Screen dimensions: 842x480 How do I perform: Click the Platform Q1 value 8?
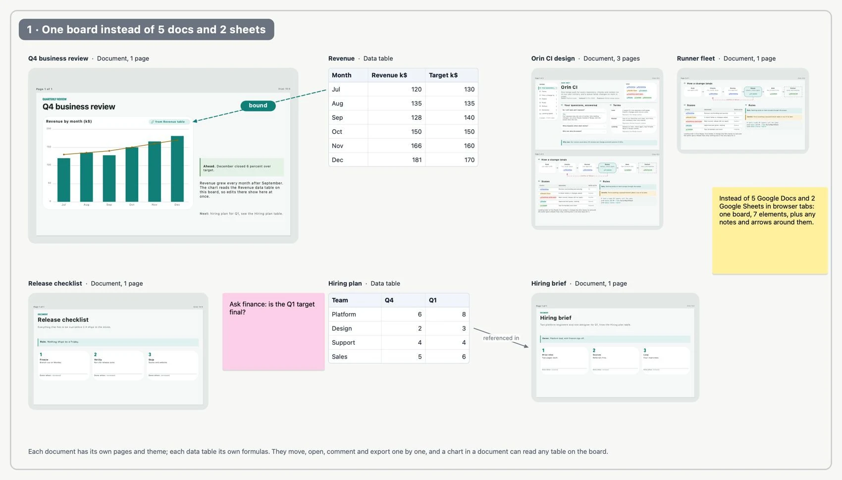447,315
